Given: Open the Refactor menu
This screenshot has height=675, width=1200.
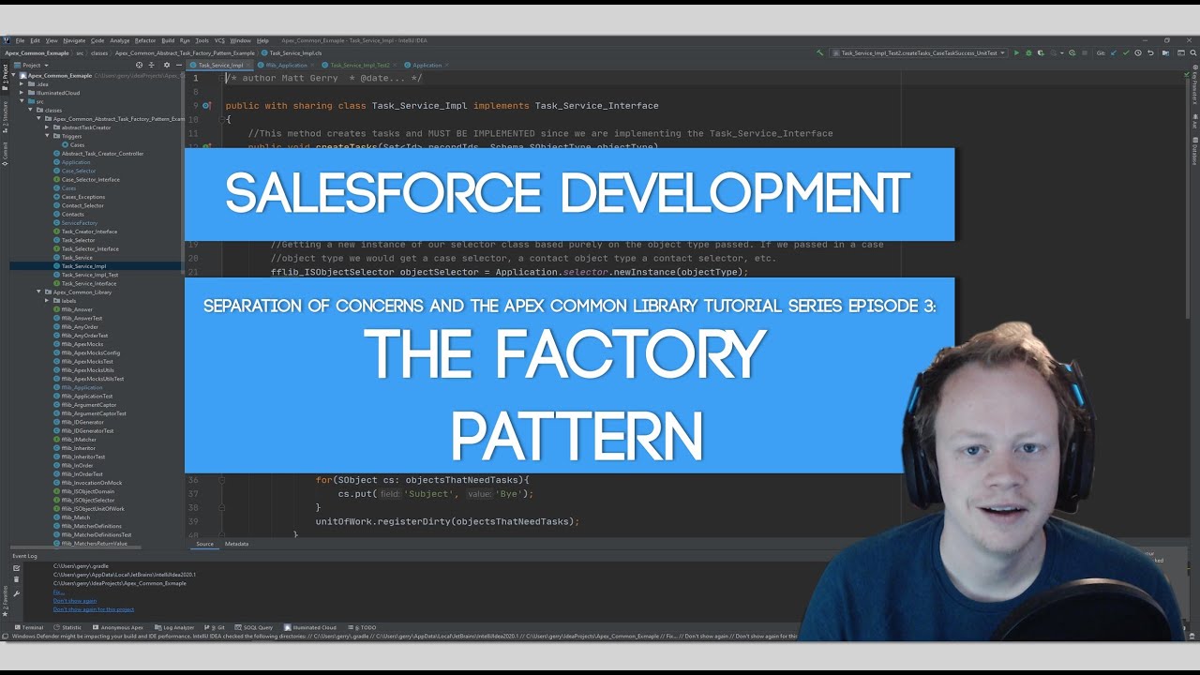Looking at the screenshot, I should pos(145,40).
